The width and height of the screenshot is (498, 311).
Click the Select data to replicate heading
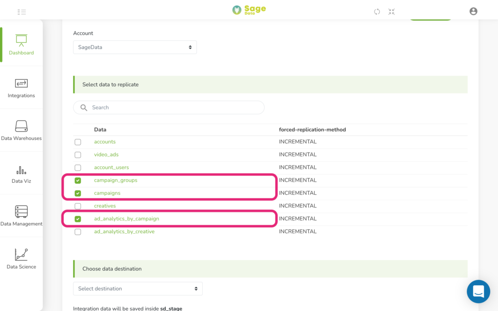(x=110, y=85)
